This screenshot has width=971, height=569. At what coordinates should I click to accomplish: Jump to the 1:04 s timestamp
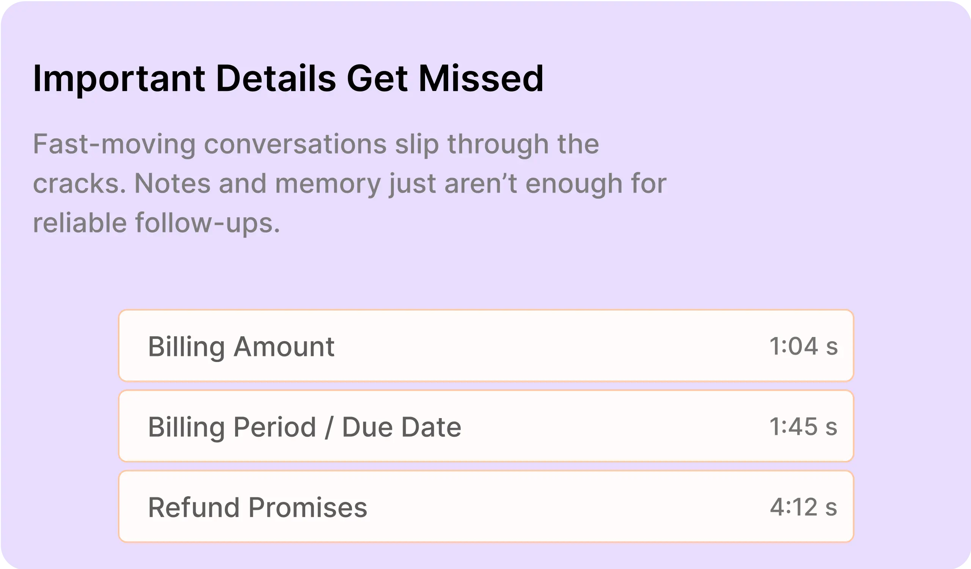(803, 346)
